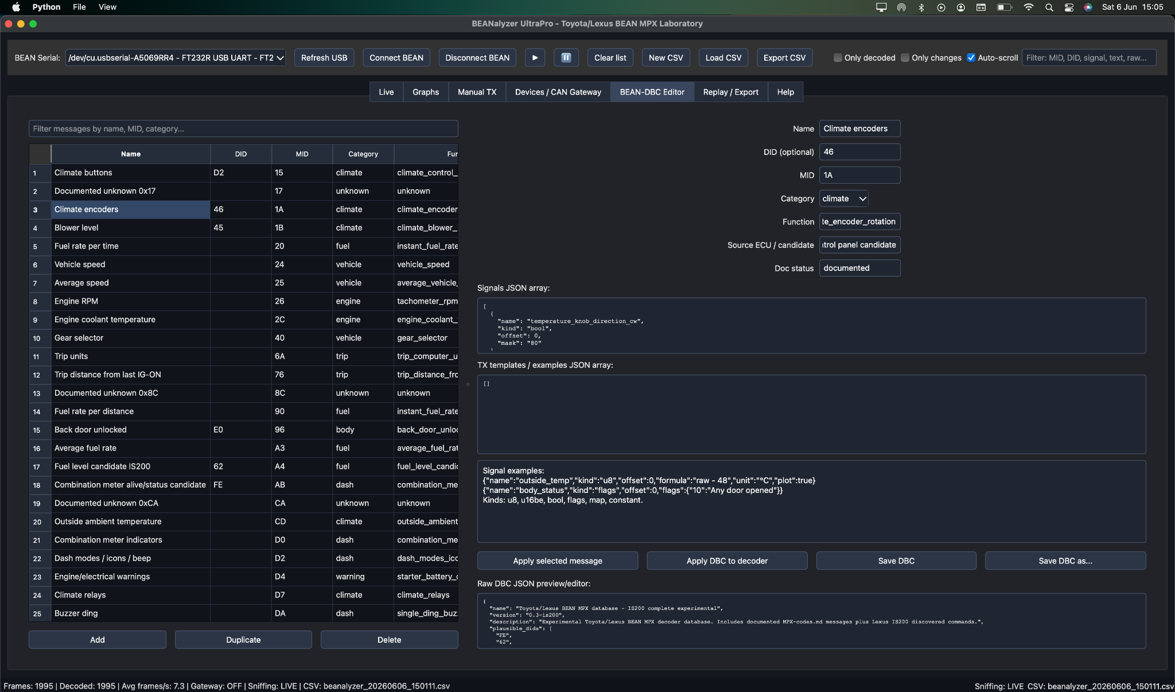Click the Bluetooth icon in menu bar

(921, 7)
